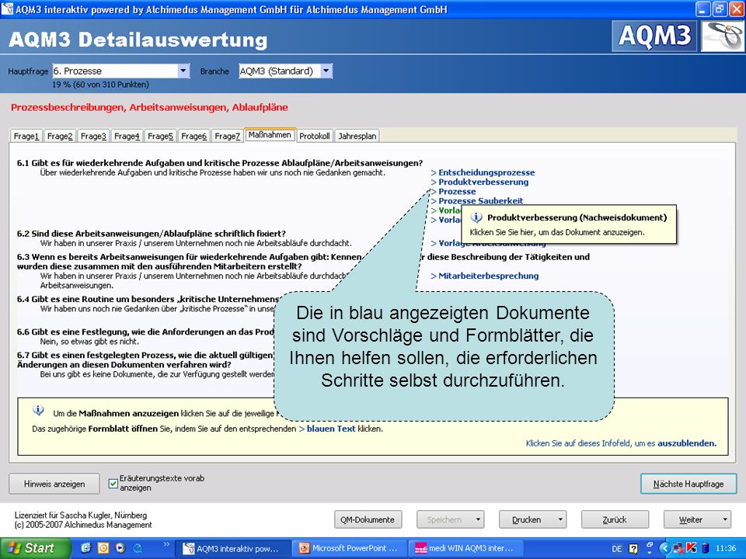Open the Windows Start menu

tap(35, 549)
